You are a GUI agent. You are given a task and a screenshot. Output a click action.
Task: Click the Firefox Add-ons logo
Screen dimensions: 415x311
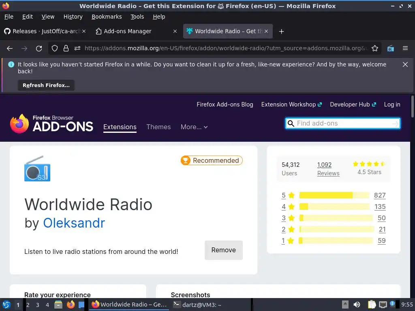(x=51, y=124)
